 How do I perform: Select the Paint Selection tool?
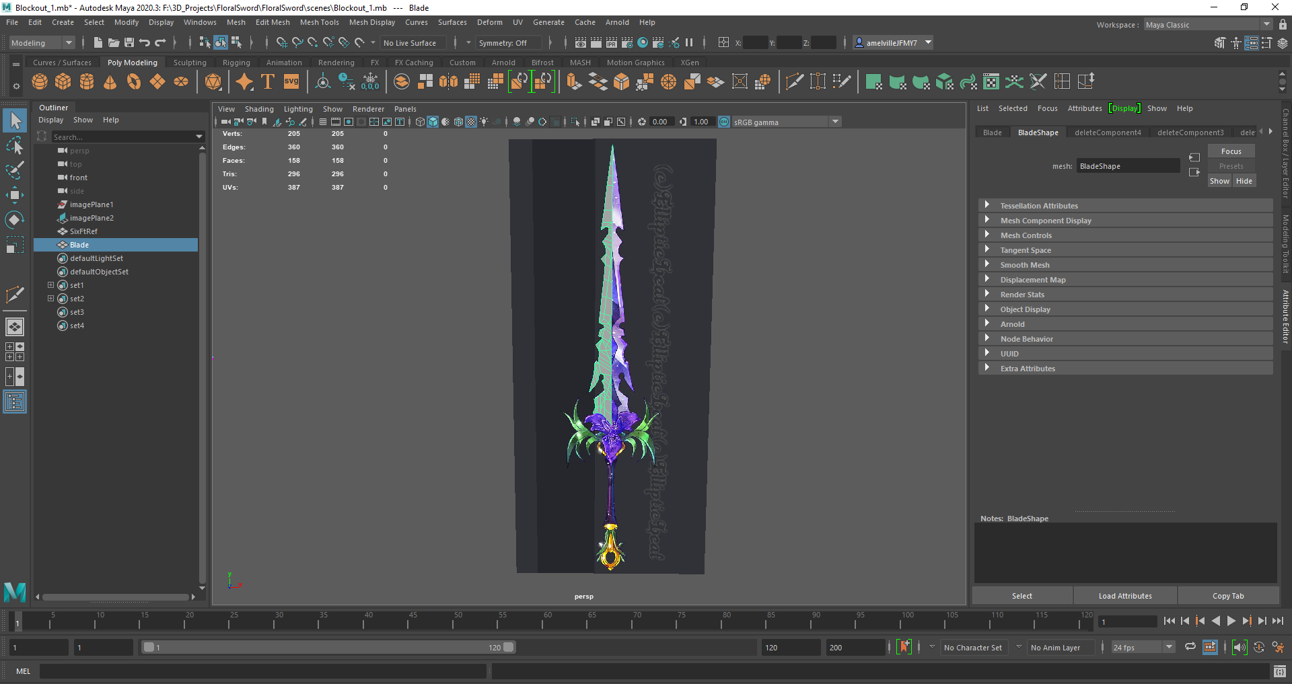[x=15, y=170]
